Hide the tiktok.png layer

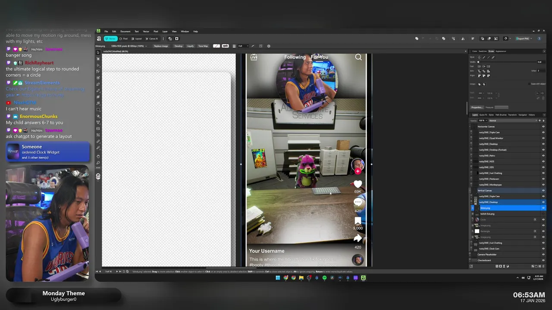543,208
